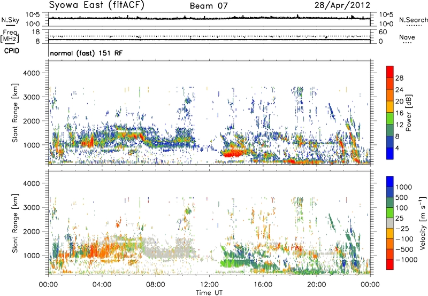Click the "08:00" time axis label
The width and height of the screenshot is (428, 296).
(155, 285)
